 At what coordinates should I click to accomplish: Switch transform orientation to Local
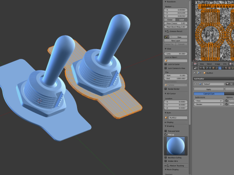tap(181, 19)
